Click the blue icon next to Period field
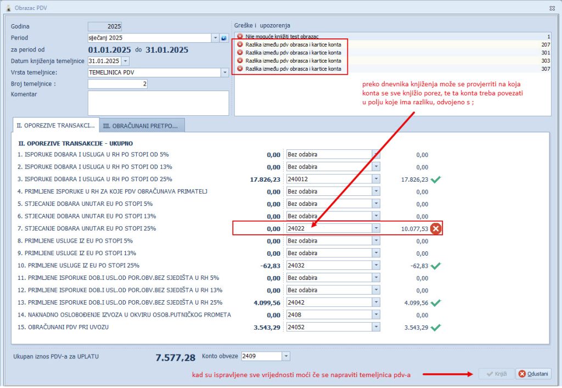The height and width of the screenshot is (388, 562). (224, 38)
